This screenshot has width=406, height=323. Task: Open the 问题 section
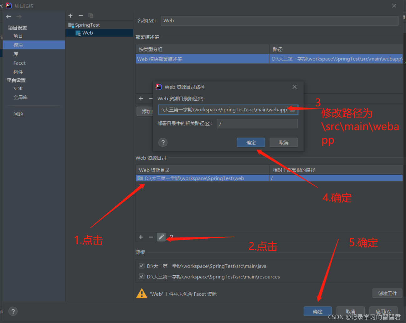click(18, 114)
